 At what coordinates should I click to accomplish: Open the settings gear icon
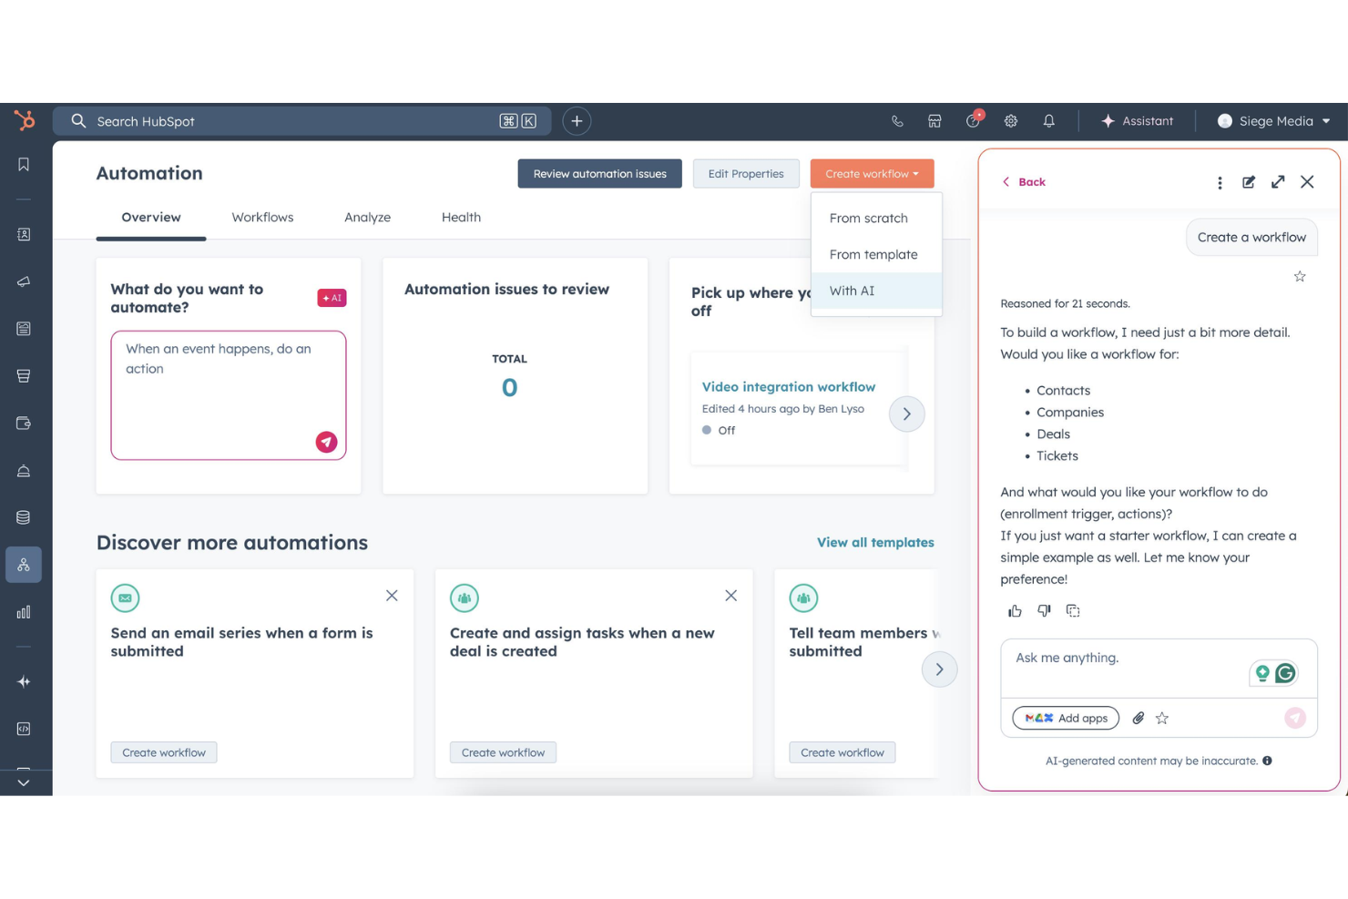coord(1011,121)
